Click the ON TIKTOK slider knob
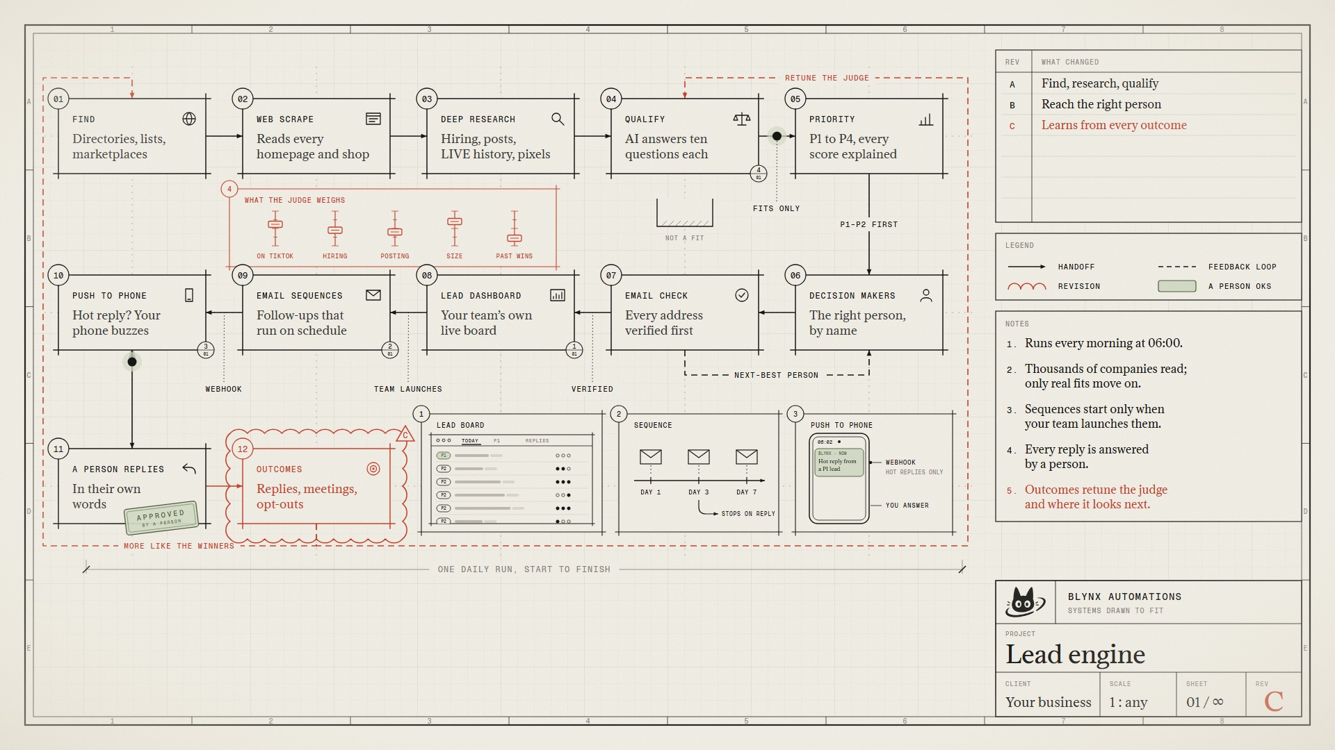 (275, 224)
